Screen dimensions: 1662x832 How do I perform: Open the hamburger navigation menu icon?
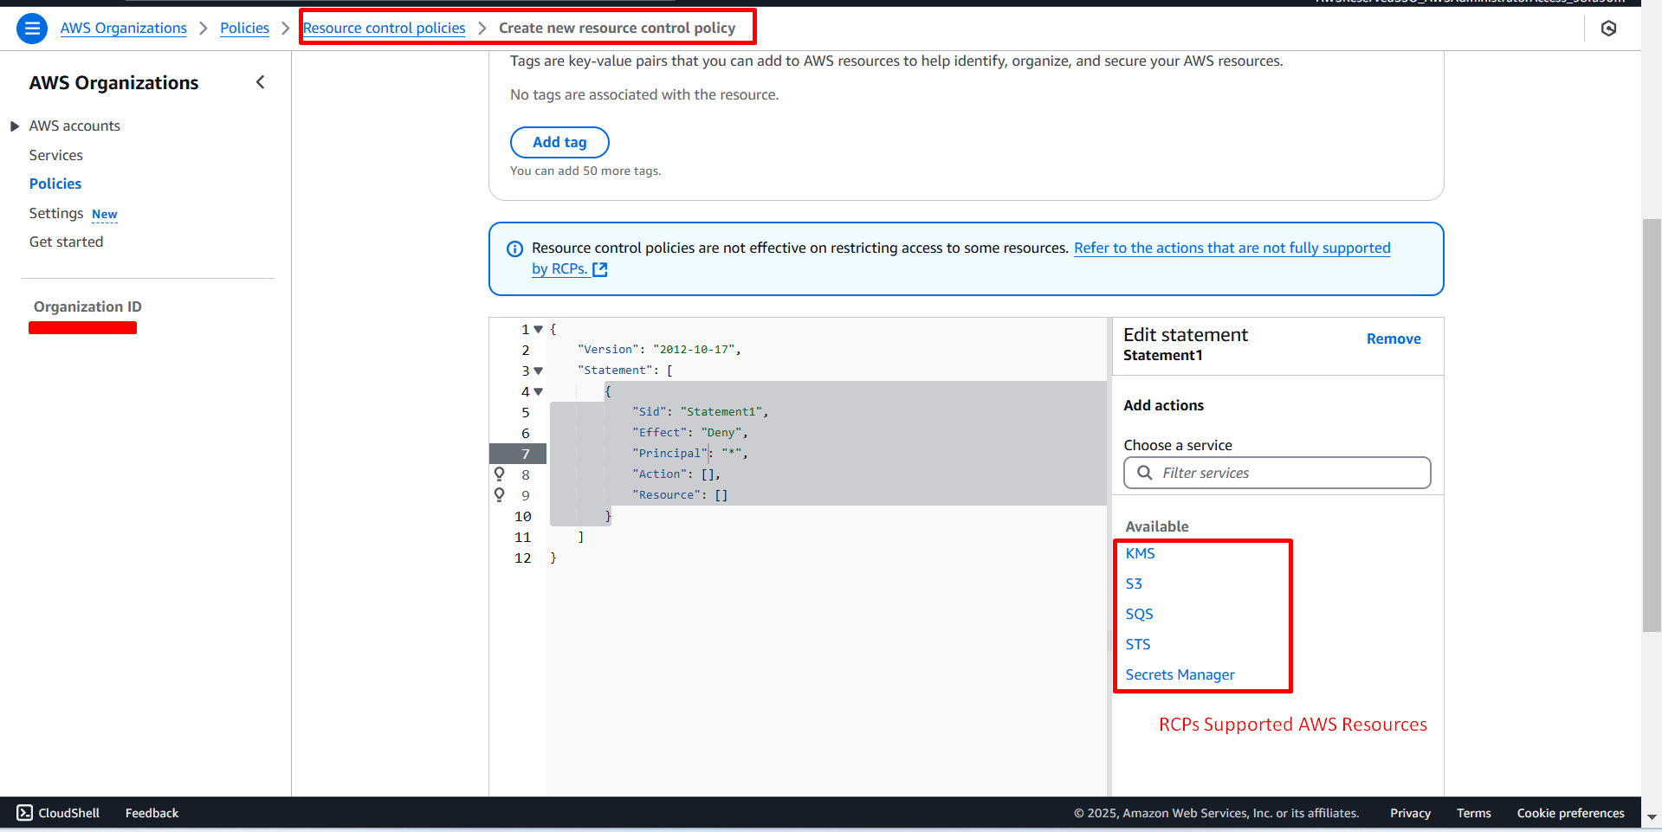tap(32, 29)
